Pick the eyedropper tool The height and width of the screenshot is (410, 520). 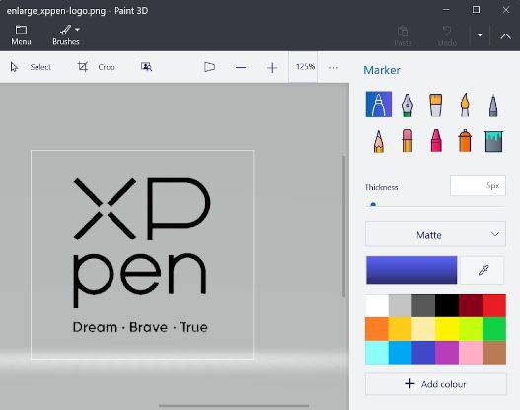coord(483,270)
